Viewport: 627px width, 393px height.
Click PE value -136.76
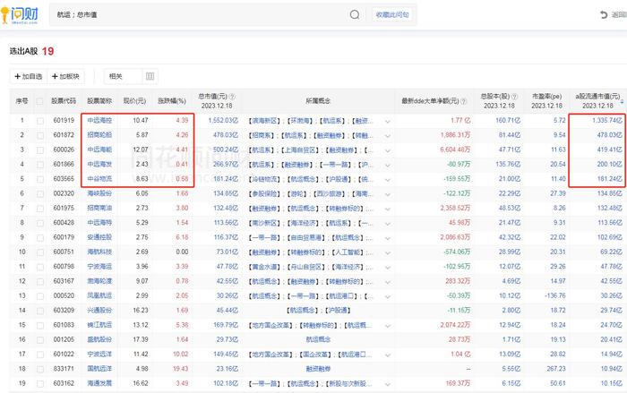point(555,295)
